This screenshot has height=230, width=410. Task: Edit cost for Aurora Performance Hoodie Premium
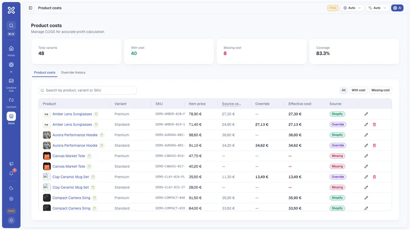(366, 135)
